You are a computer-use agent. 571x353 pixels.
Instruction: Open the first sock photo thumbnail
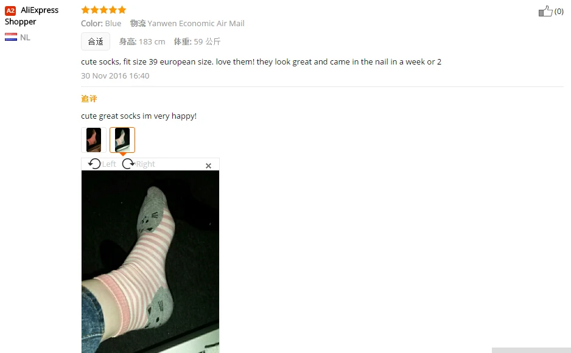[94, 140]
